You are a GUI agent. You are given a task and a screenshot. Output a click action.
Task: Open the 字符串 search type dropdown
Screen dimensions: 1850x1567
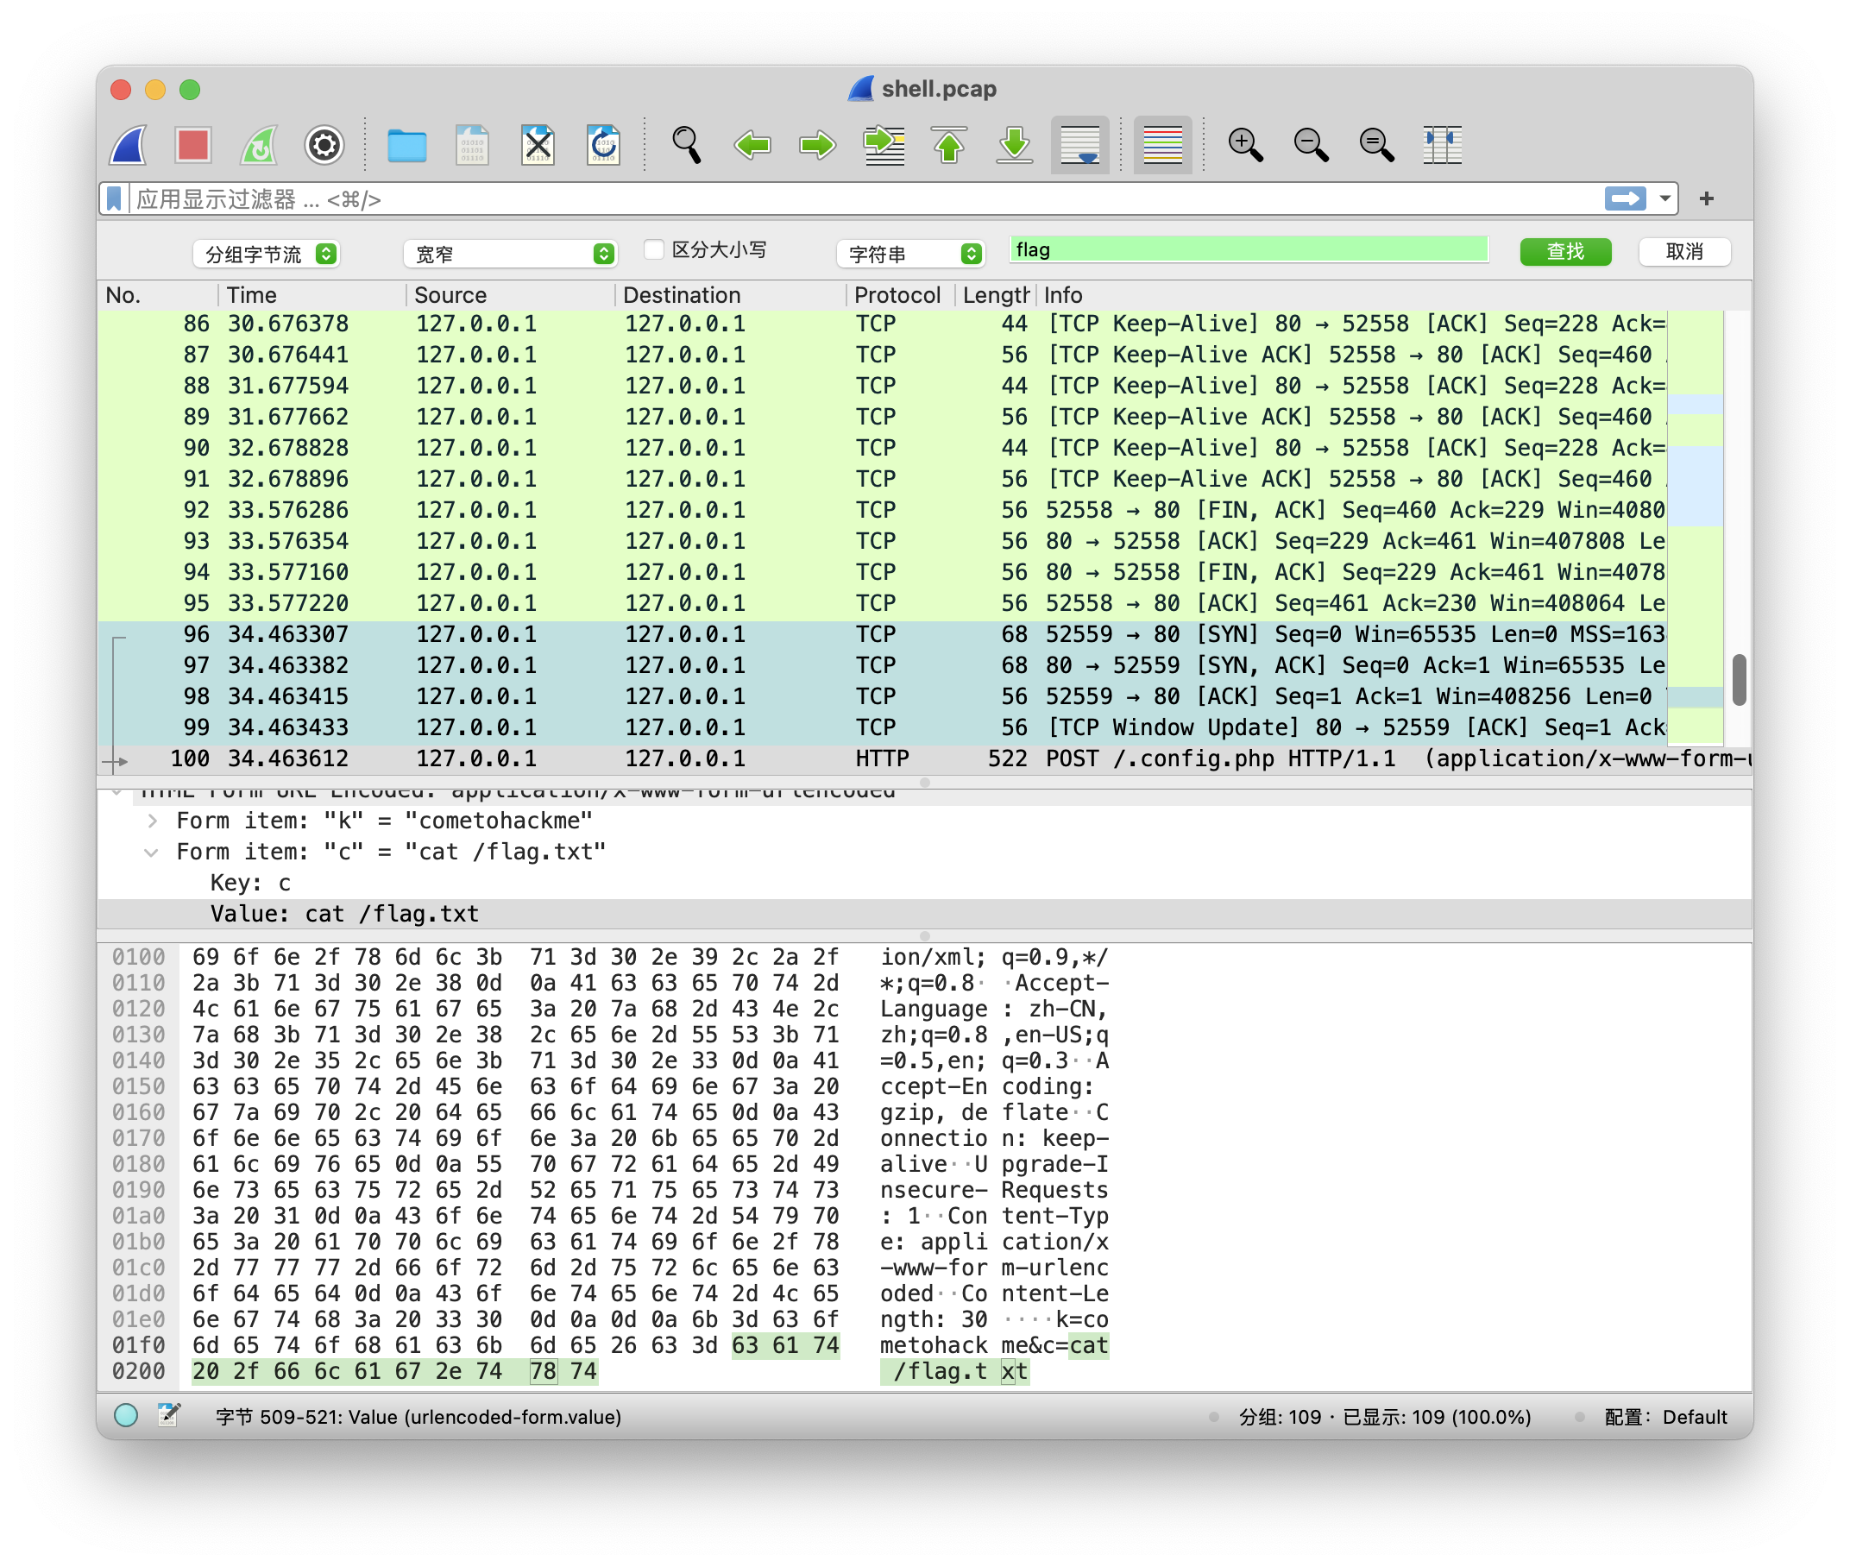(x=909, y=254)
